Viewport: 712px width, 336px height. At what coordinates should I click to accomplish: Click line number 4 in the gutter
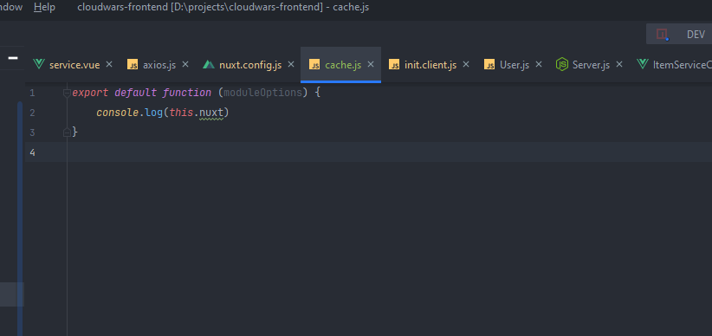(x=32, y=152)
